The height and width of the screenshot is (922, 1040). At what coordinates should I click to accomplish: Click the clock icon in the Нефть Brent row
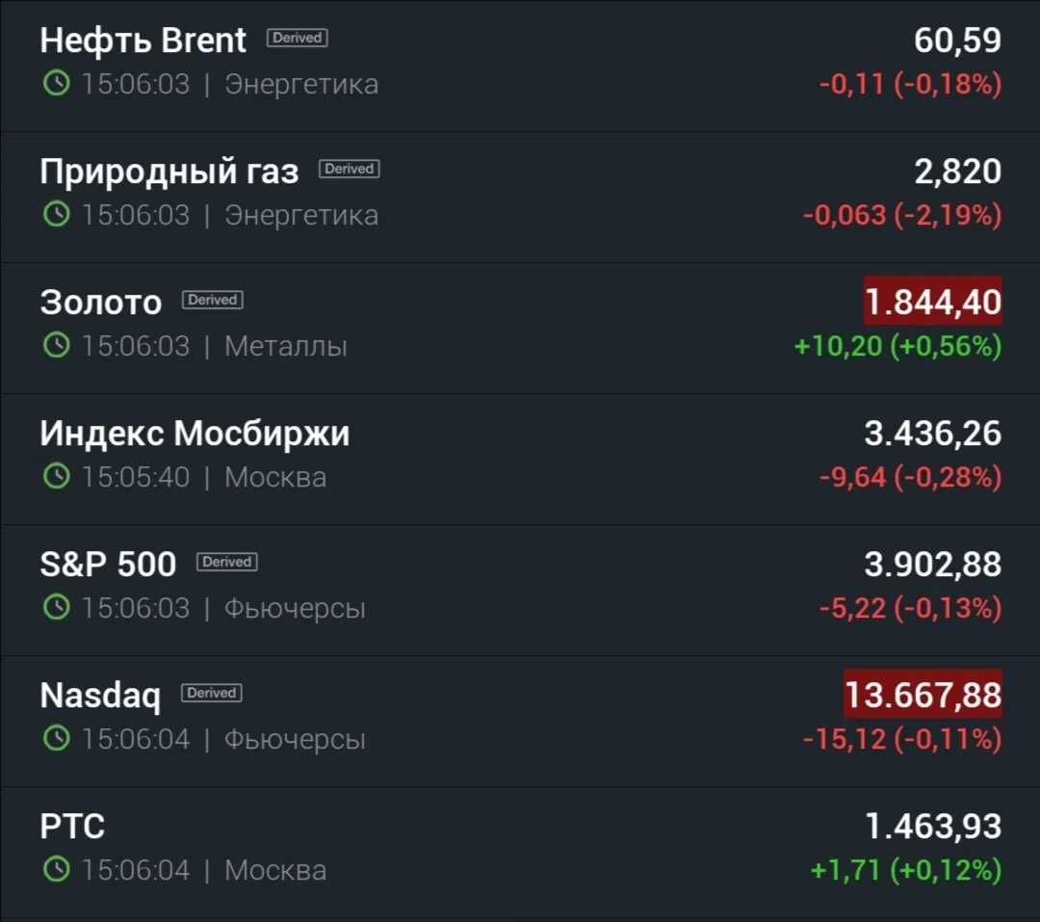click(57, 84)
